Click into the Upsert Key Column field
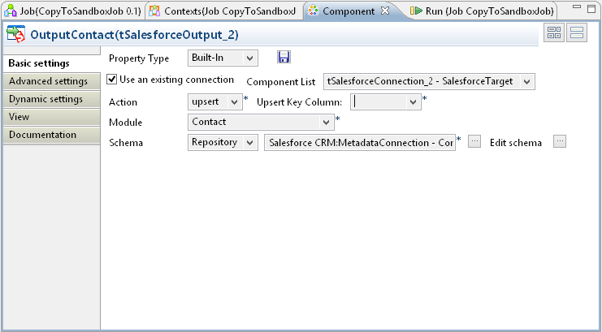This screenshot has height=332, width=602. click(379, 101)
